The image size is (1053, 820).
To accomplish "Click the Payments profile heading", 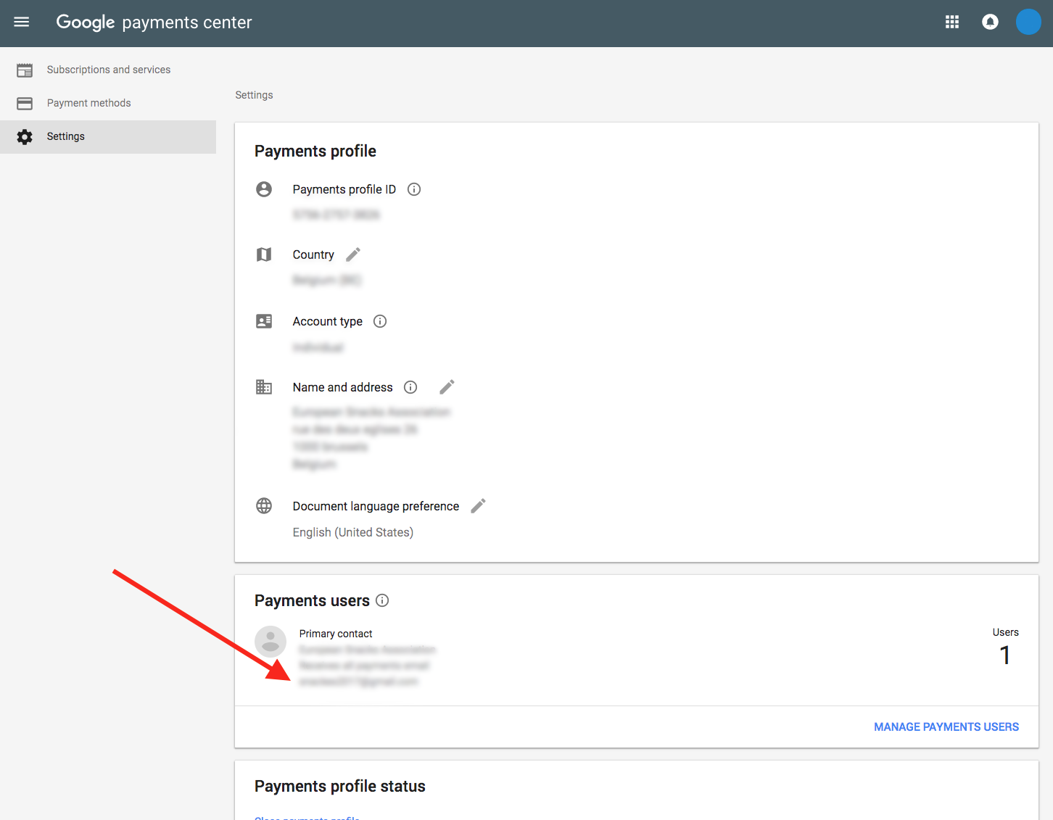I will (315, 151).
